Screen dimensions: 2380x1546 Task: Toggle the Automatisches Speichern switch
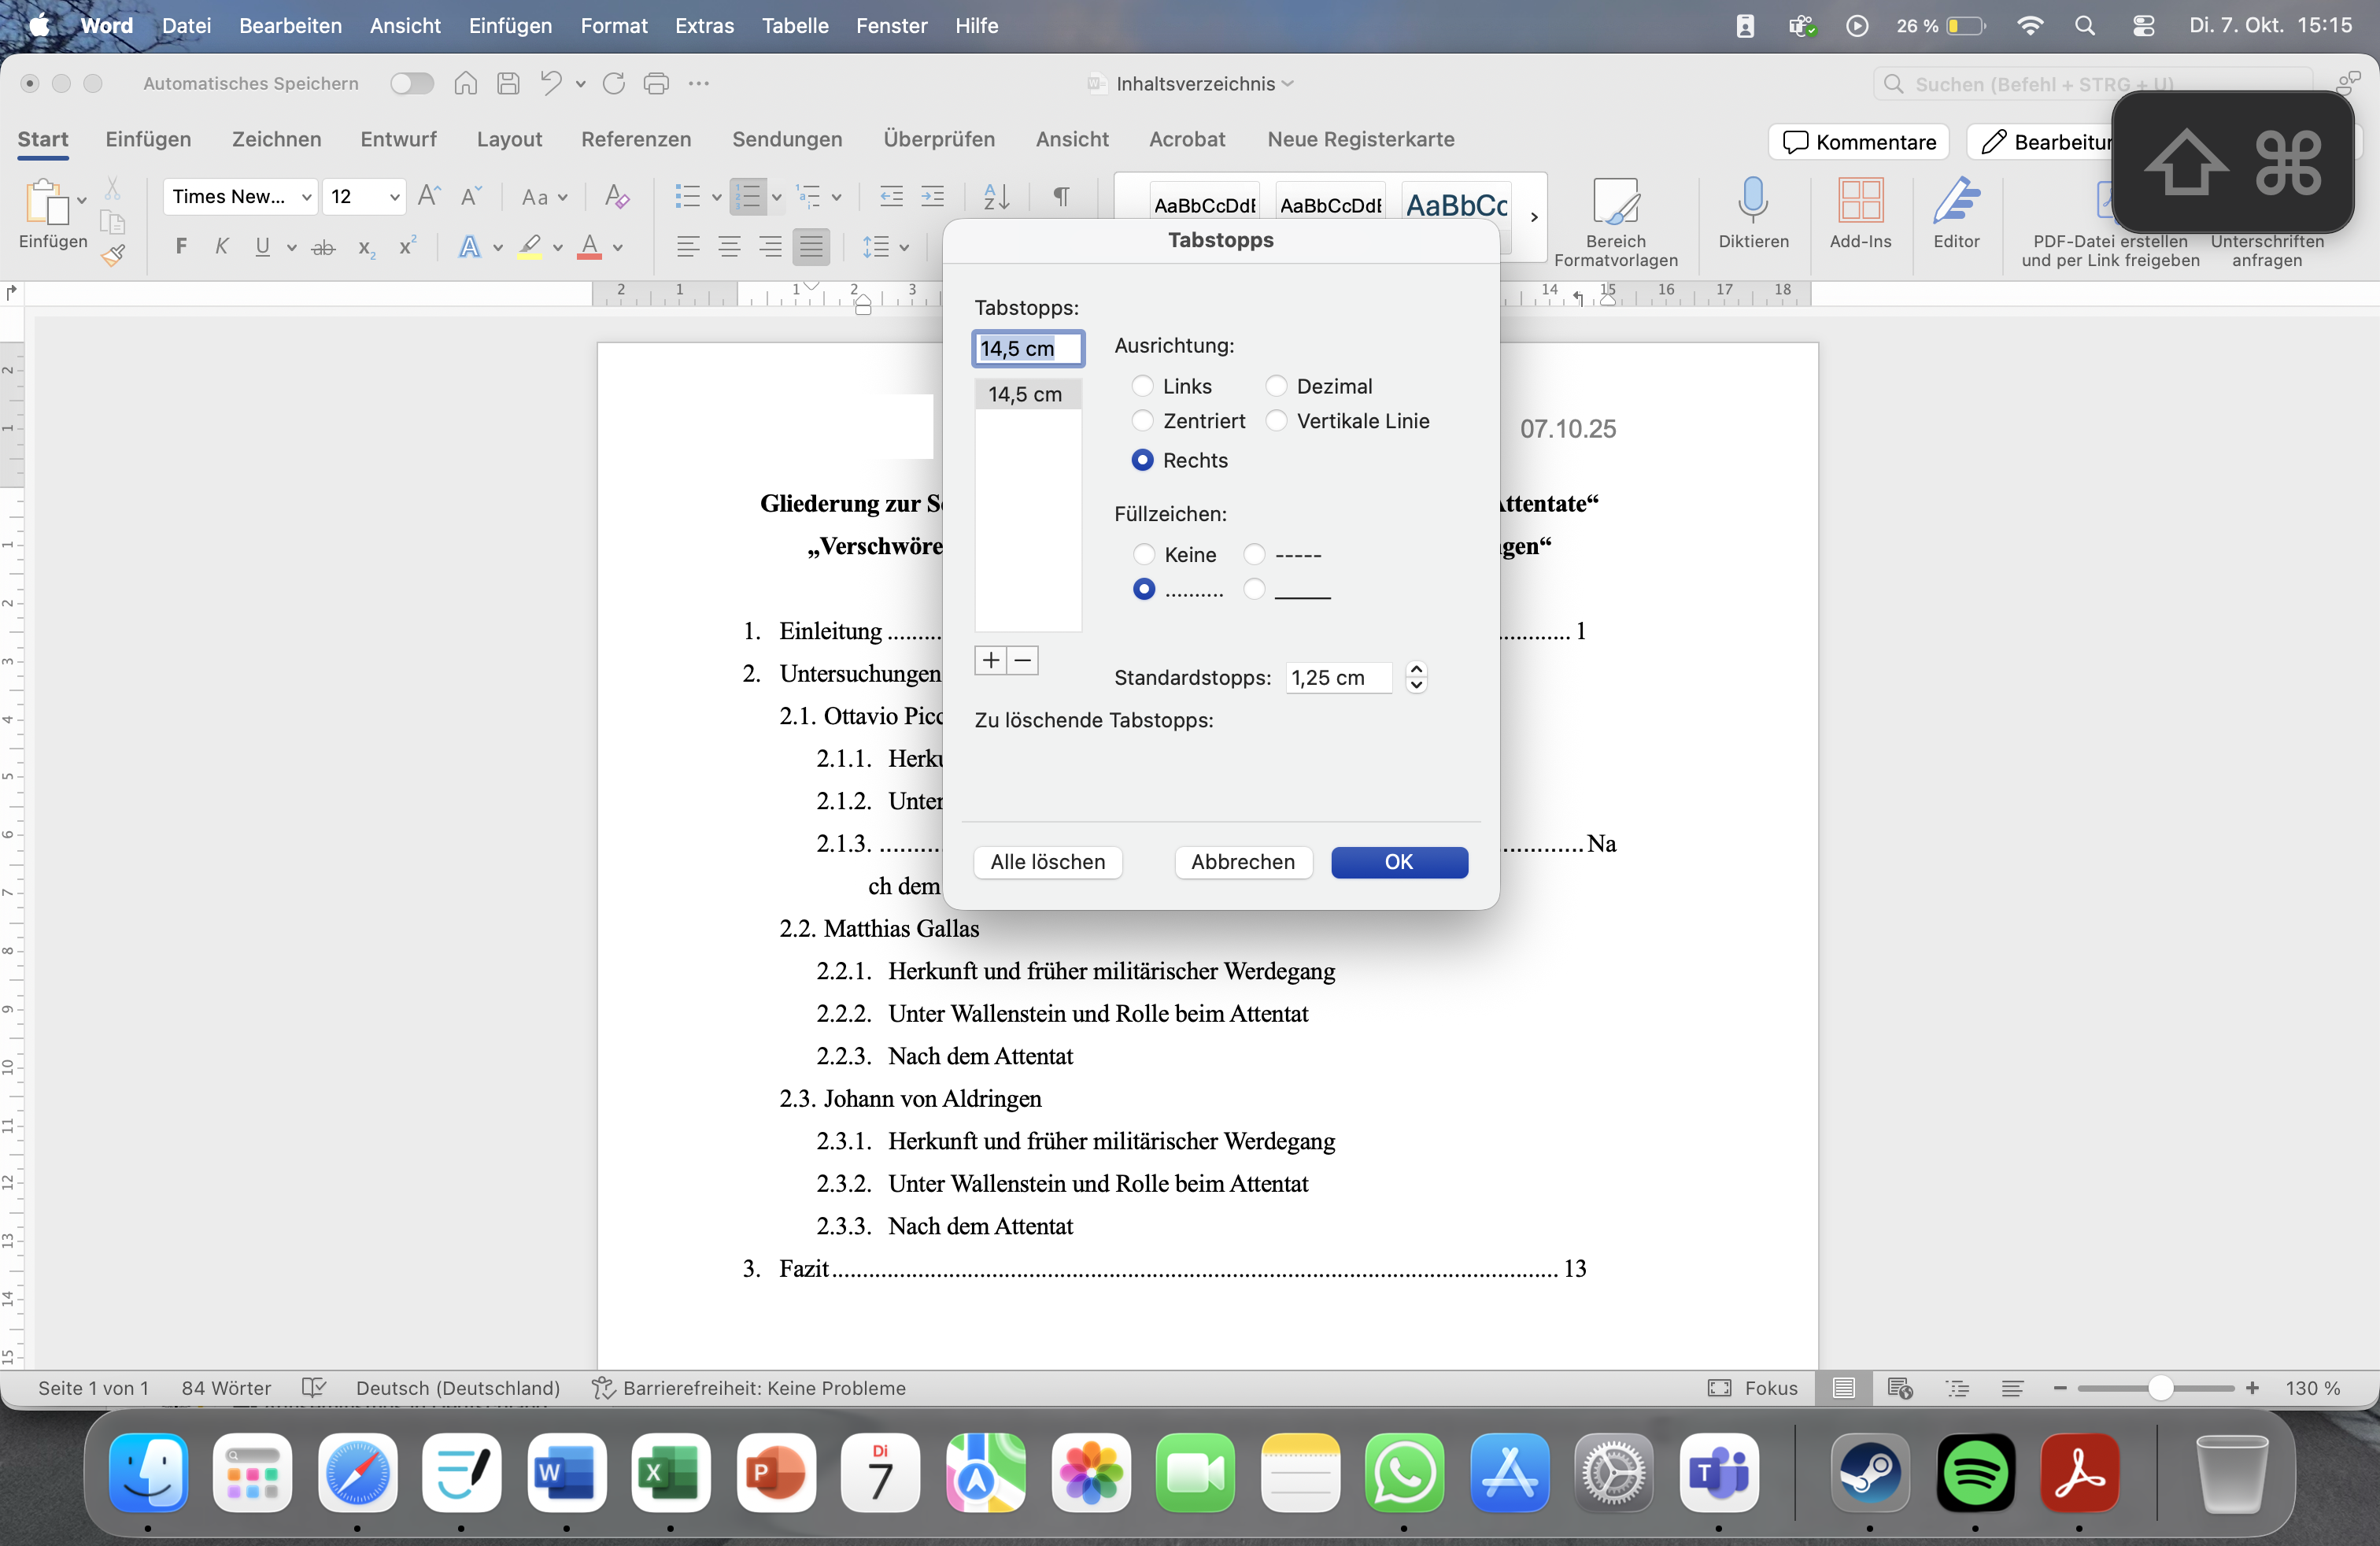coord(412,84)
